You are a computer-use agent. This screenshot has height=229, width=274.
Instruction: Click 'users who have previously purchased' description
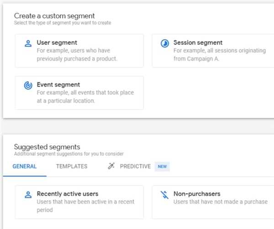77,55
